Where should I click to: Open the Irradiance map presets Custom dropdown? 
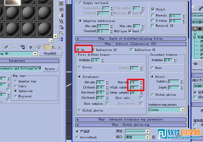182,110
